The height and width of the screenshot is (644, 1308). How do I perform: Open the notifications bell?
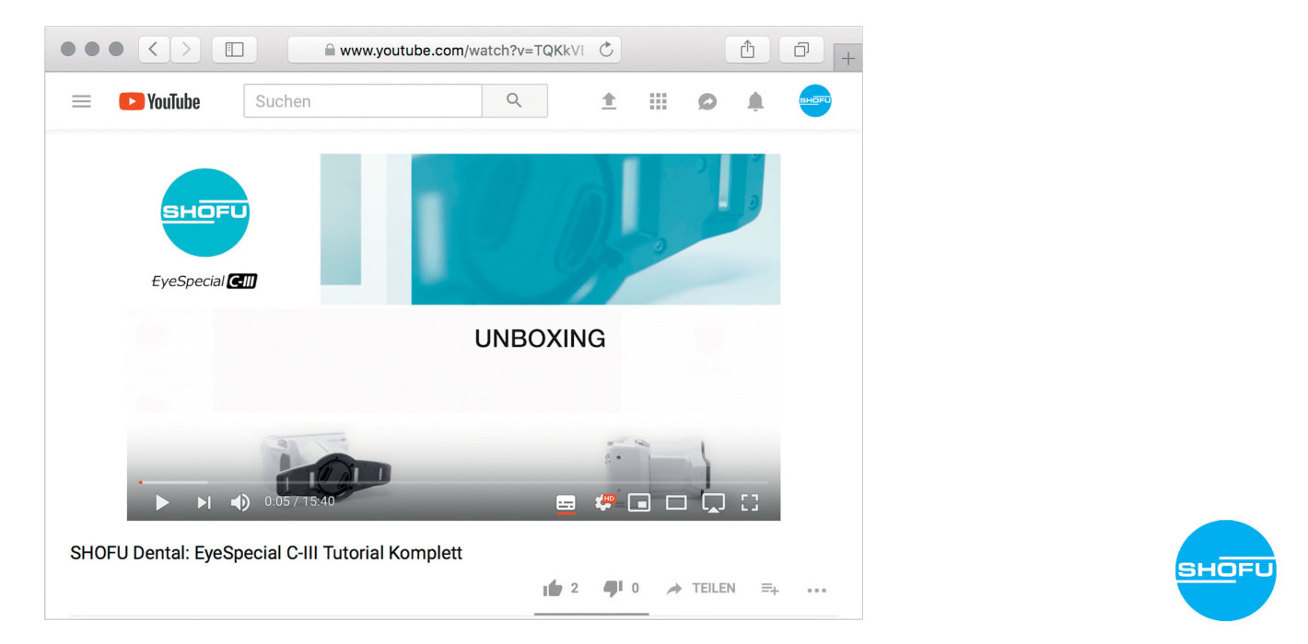pos(755,101)
